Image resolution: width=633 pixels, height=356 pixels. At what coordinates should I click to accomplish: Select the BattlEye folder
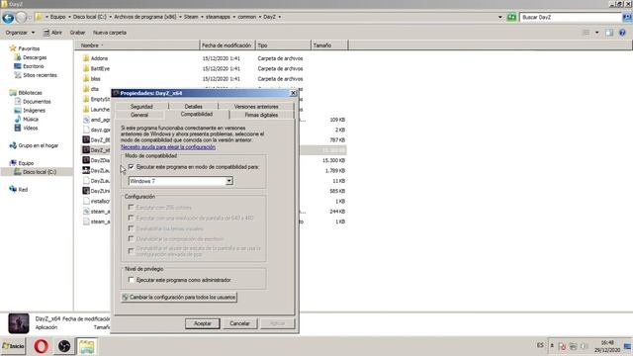(x=100, y=68)
